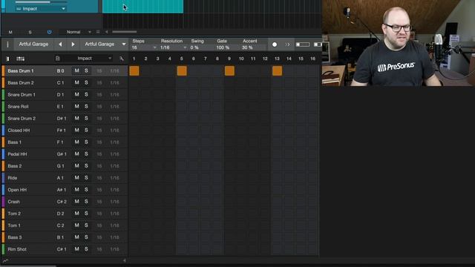The image size is (475, 267).
Task: Disable Bass Drum 1 step 13 note
Action: (x=277, y=71)
